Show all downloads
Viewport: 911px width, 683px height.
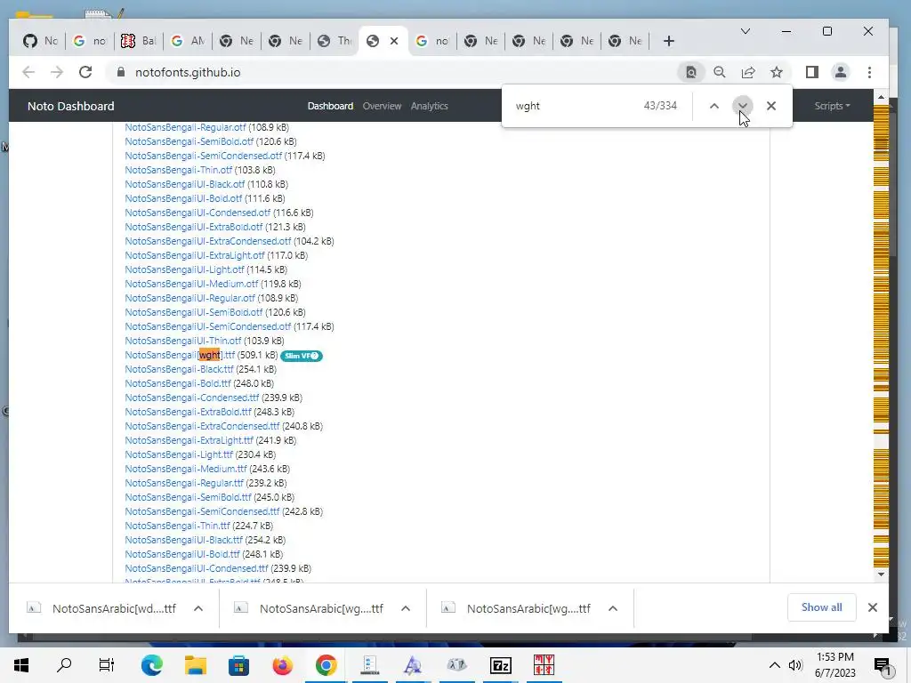pos(821,607)
